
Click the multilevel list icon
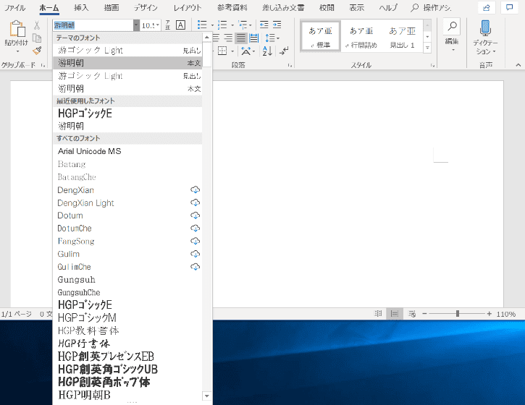tap(243, 25)
